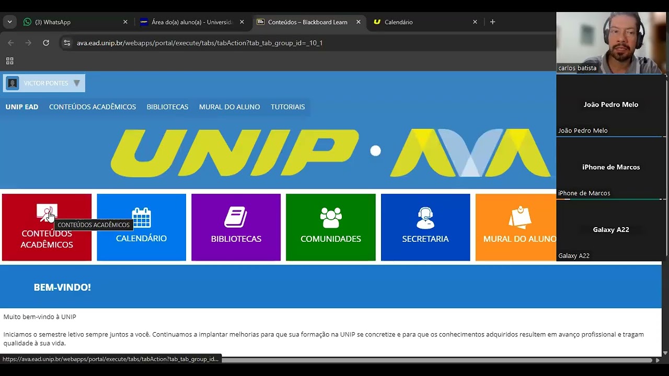Click the browser forward arrow

(x=28, y=43)
